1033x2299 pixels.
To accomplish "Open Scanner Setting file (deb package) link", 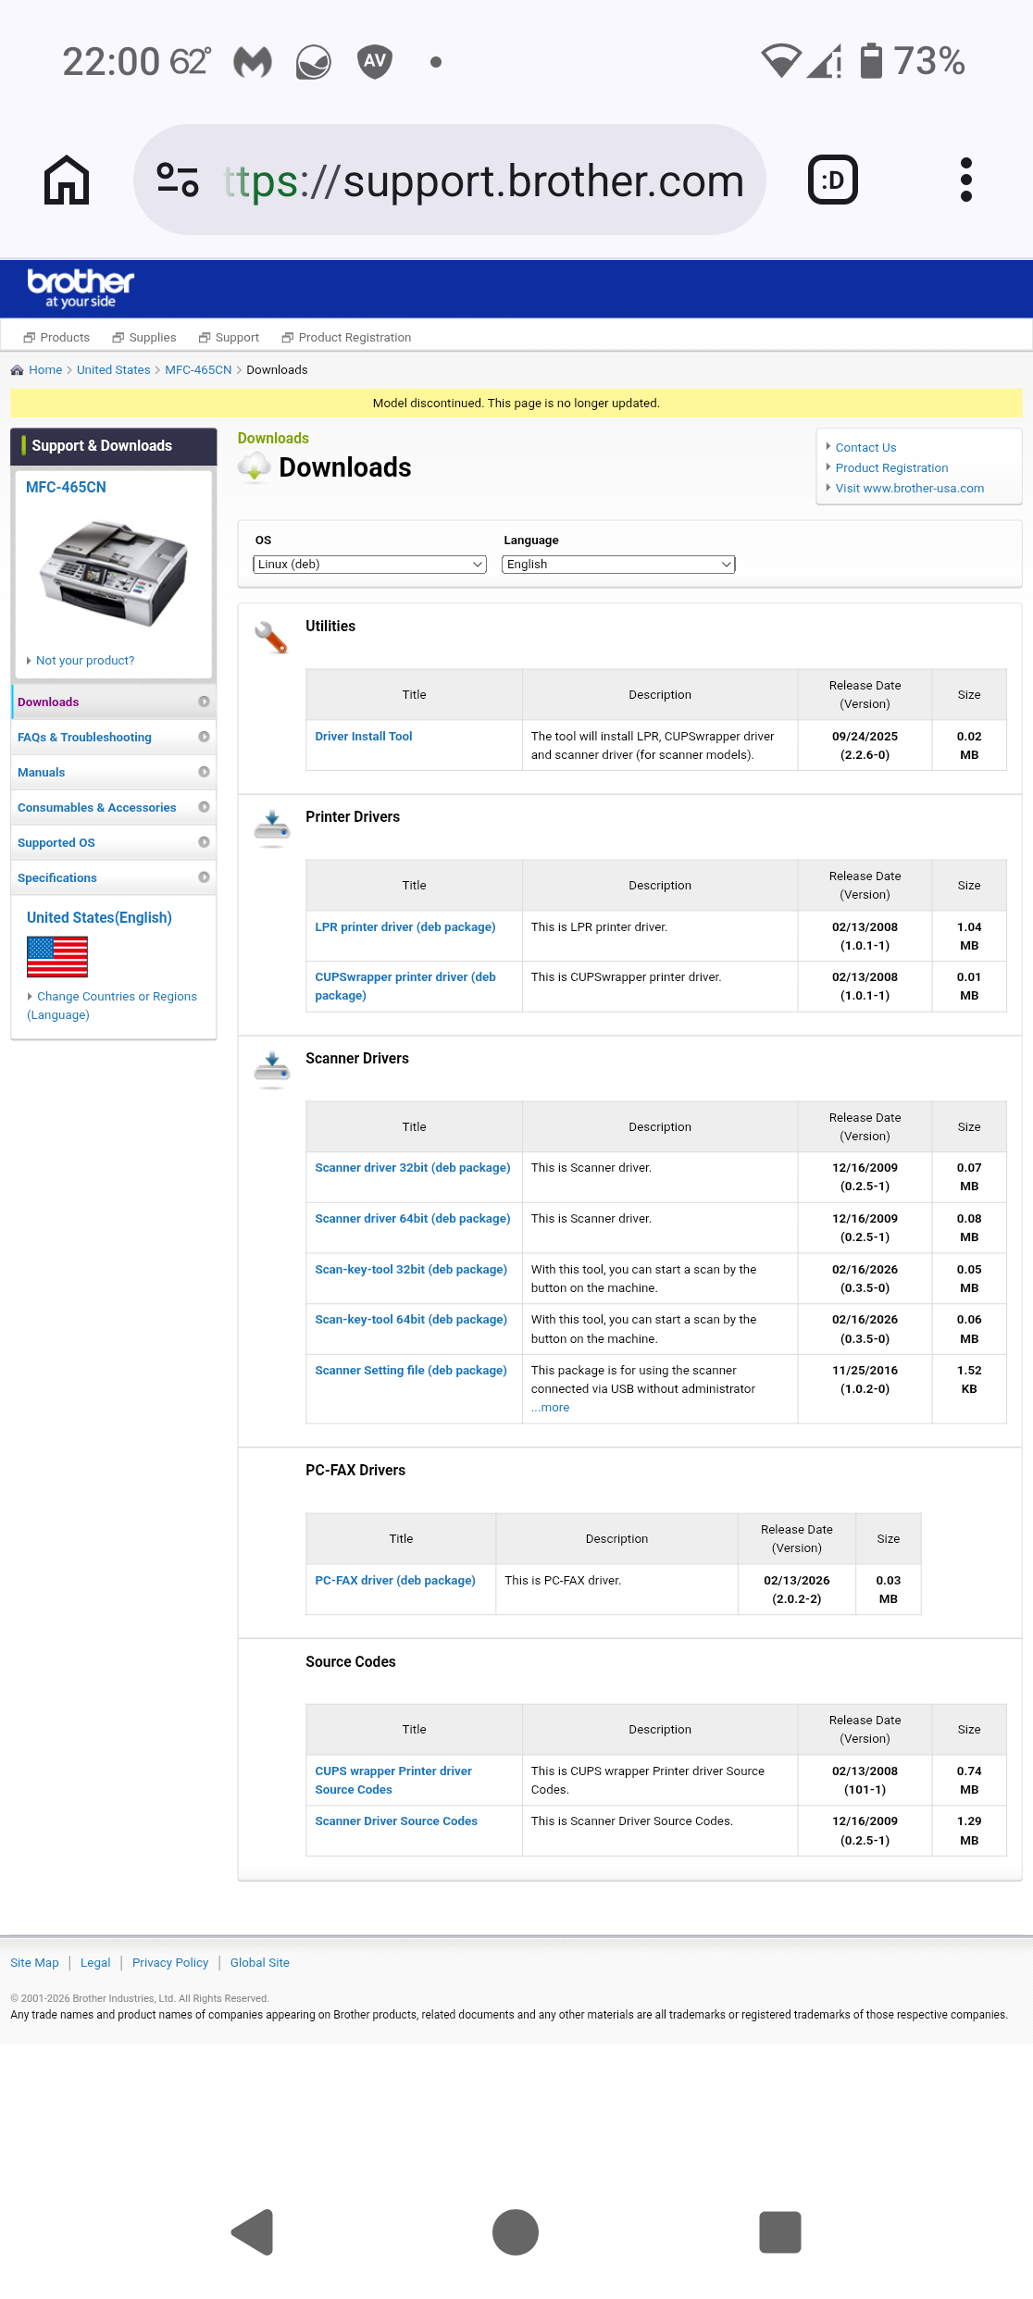I will pos(411,1371).
